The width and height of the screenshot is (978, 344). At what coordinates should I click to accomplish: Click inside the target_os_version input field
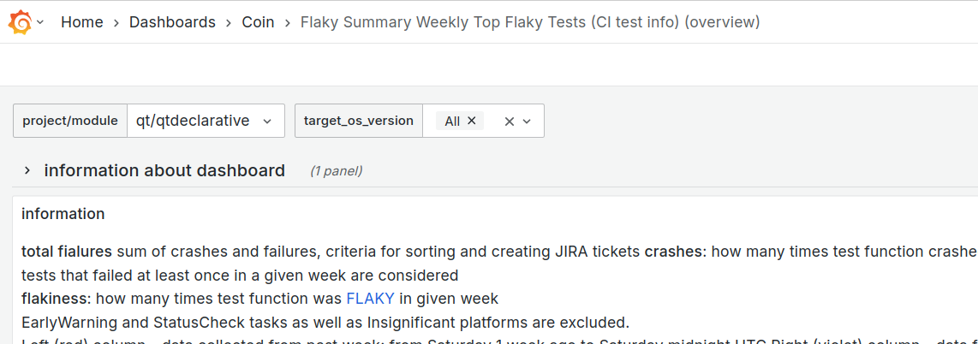(492, 121)
